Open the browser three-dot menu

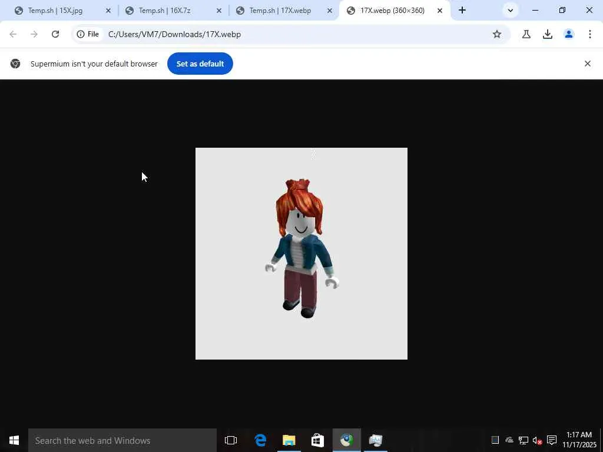590,34
